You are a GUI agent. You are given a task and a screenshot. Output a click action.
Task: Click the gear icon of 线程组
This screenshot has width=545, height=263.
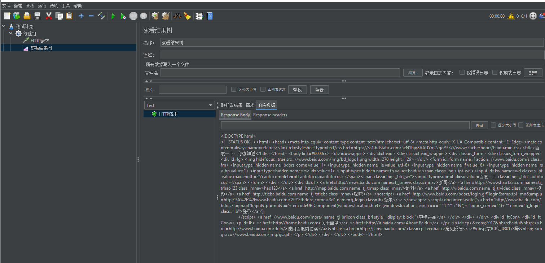pos(18,34)
